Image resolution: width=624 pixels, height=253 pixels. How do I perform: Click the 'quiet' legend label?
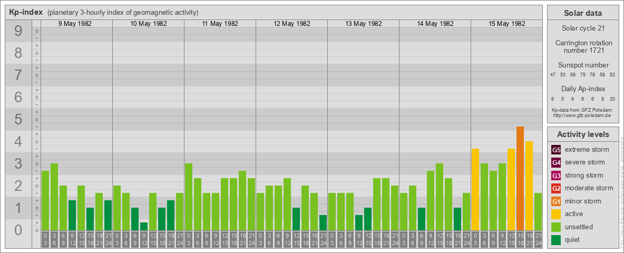point(573,239)
